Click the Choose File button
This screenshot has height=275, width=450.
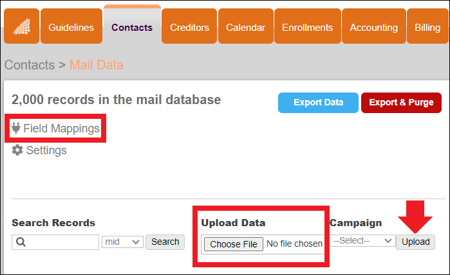pyautogui.click(x=234, y=244)
